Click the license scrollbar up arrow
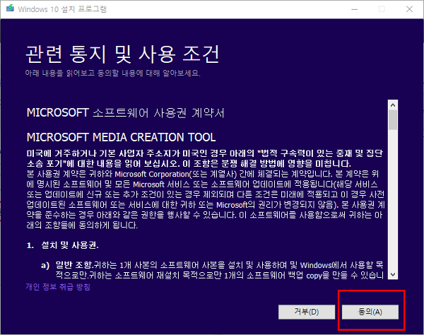Viewport: 424px width, 335px height. 393,105
